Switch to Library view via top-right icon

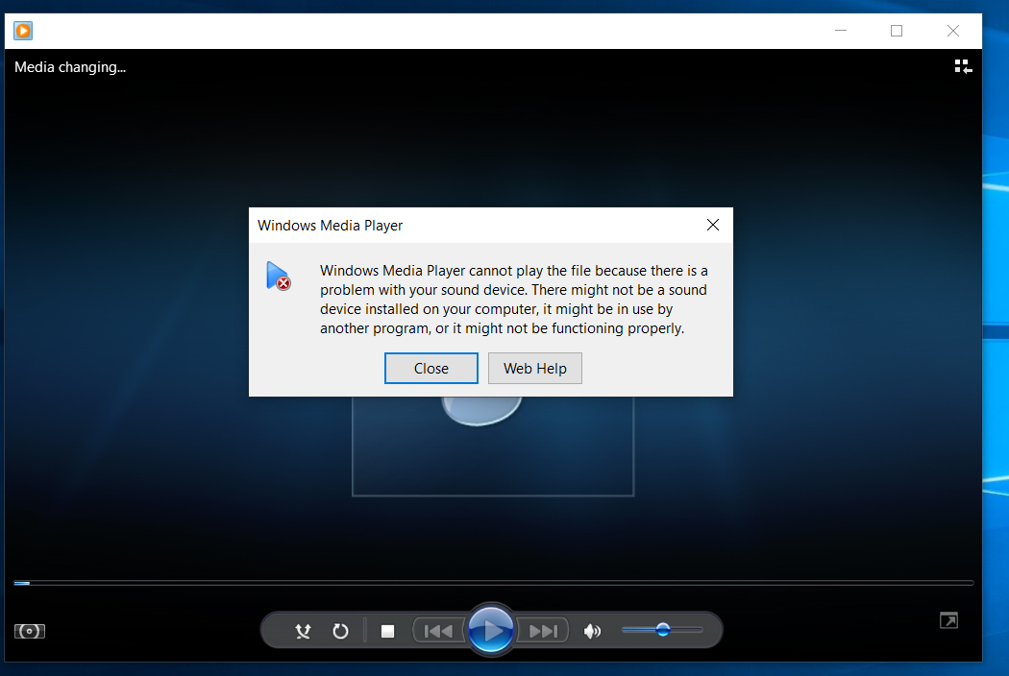[x=962, y=65]
